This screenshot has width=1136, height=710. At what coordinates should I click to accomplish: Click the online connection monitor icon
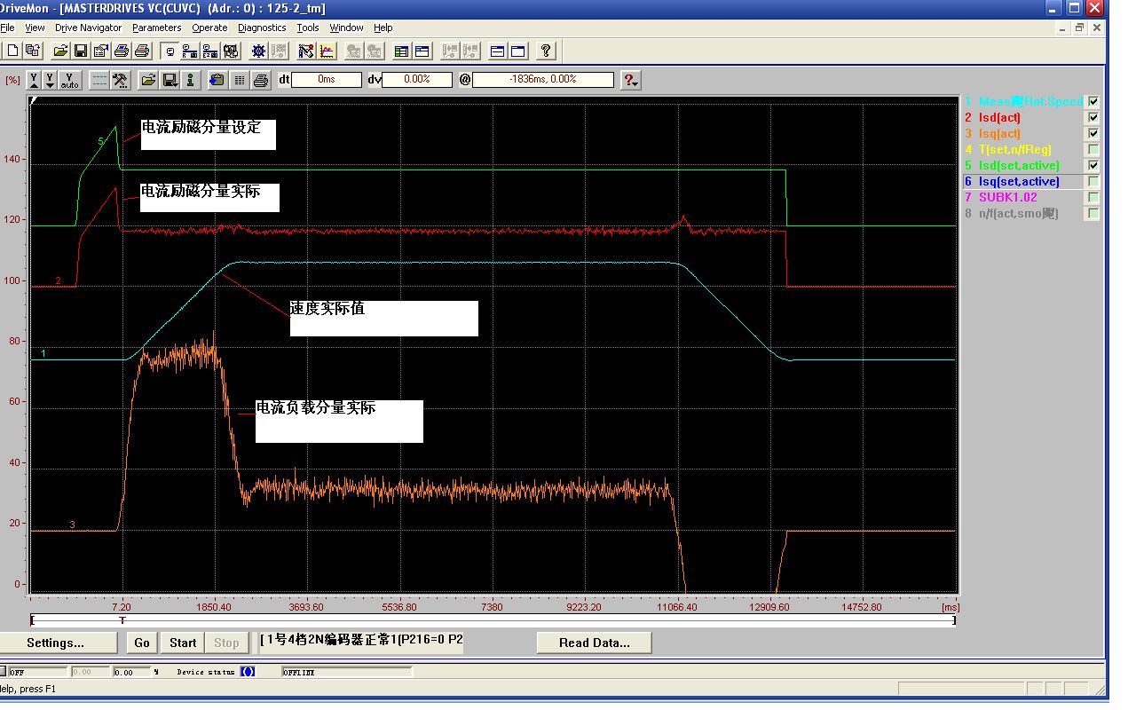pyautogui.click(x=170, y=51)
